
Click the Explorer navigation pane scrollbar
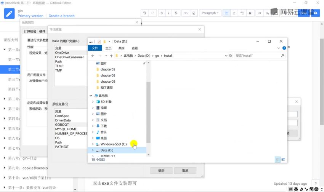149,110
